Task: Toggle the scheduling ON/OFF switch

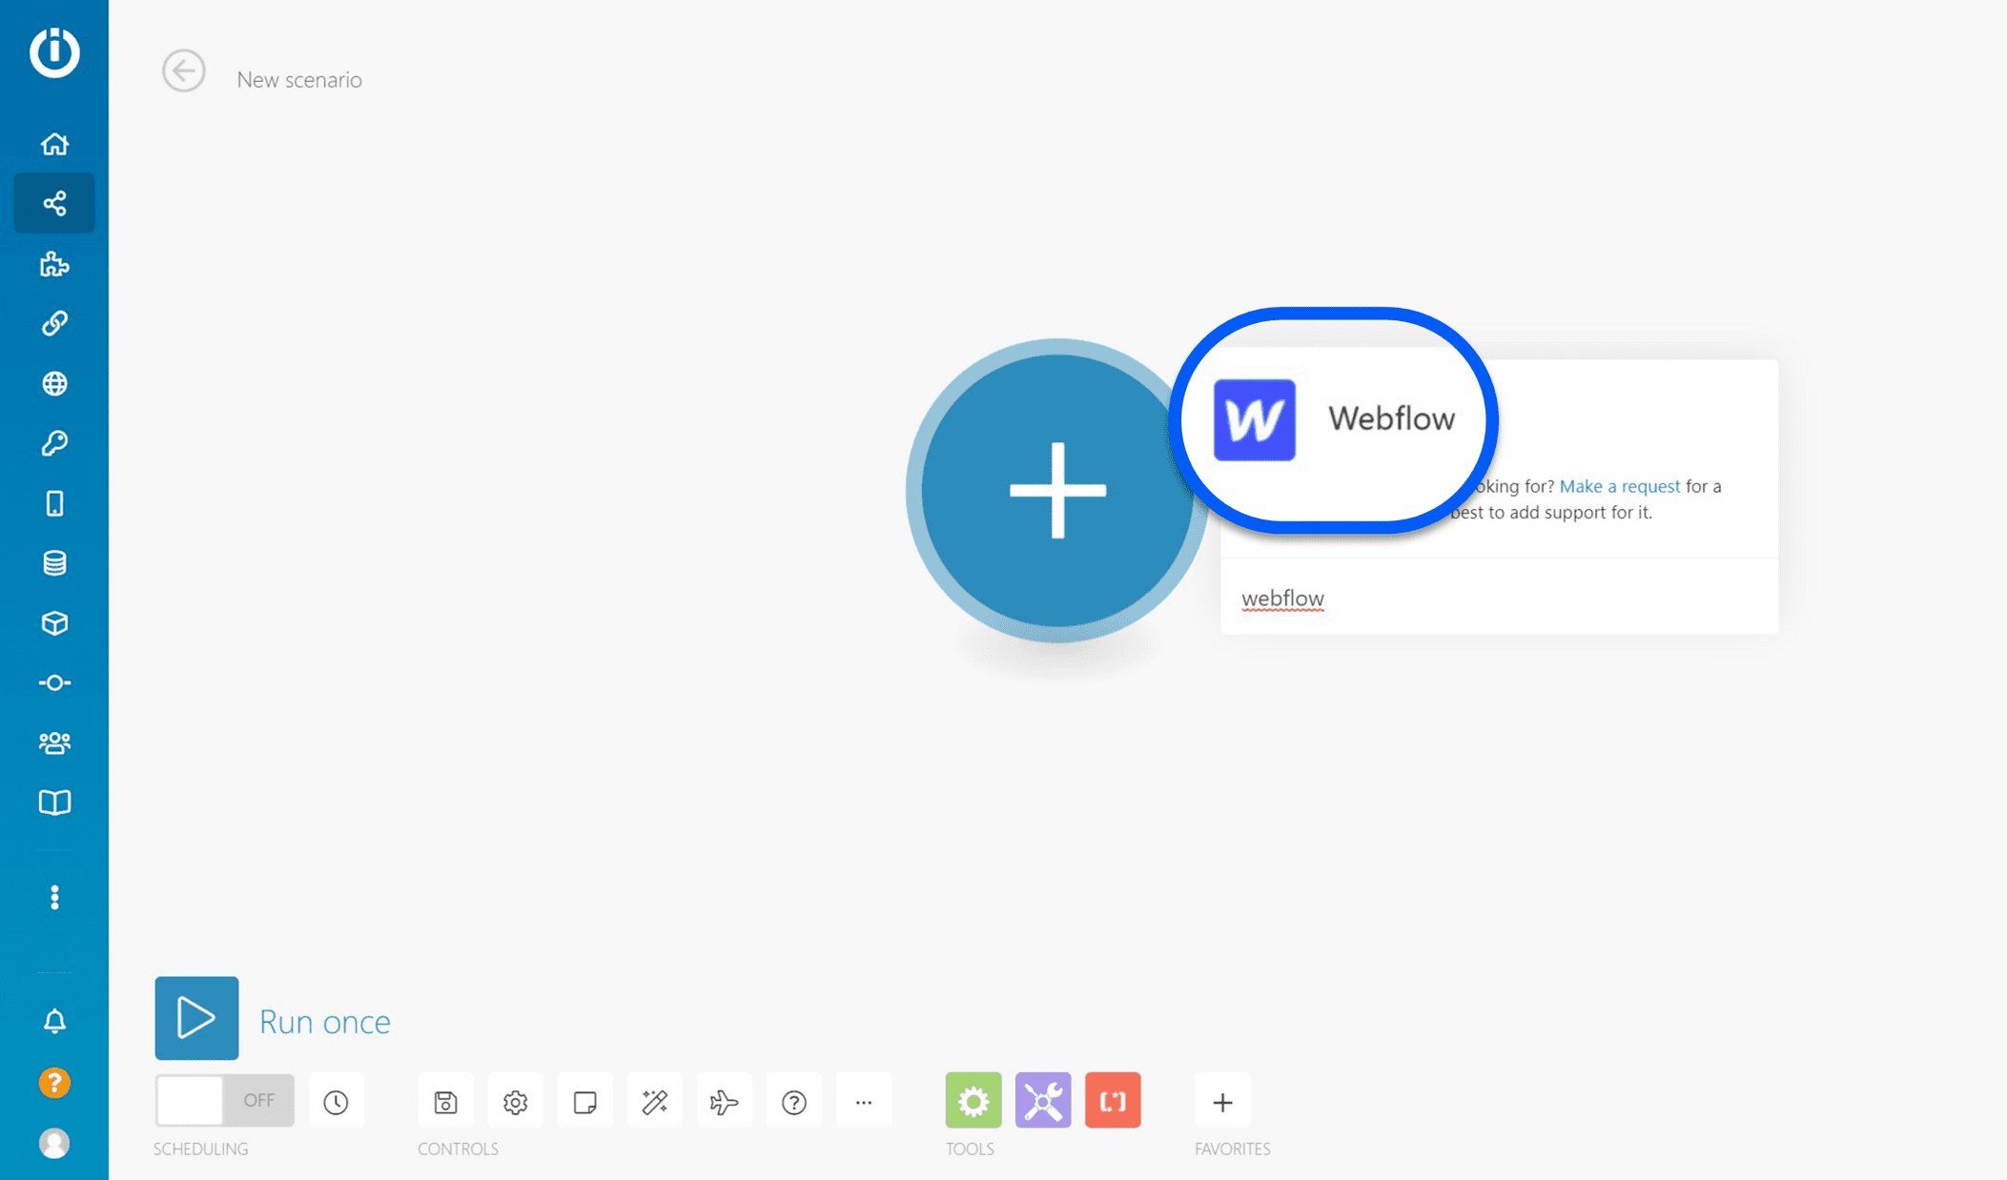Action: click(225, 1101)
